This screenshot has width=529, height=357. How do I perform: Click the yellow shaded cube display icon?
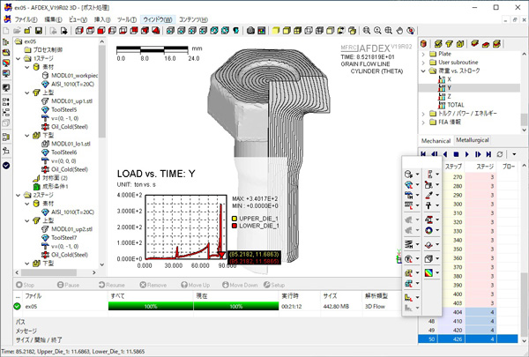[276, 31]
